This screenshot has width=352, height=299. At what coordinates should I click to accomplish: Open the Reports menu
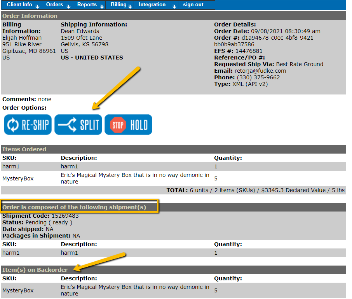point(89,5)
